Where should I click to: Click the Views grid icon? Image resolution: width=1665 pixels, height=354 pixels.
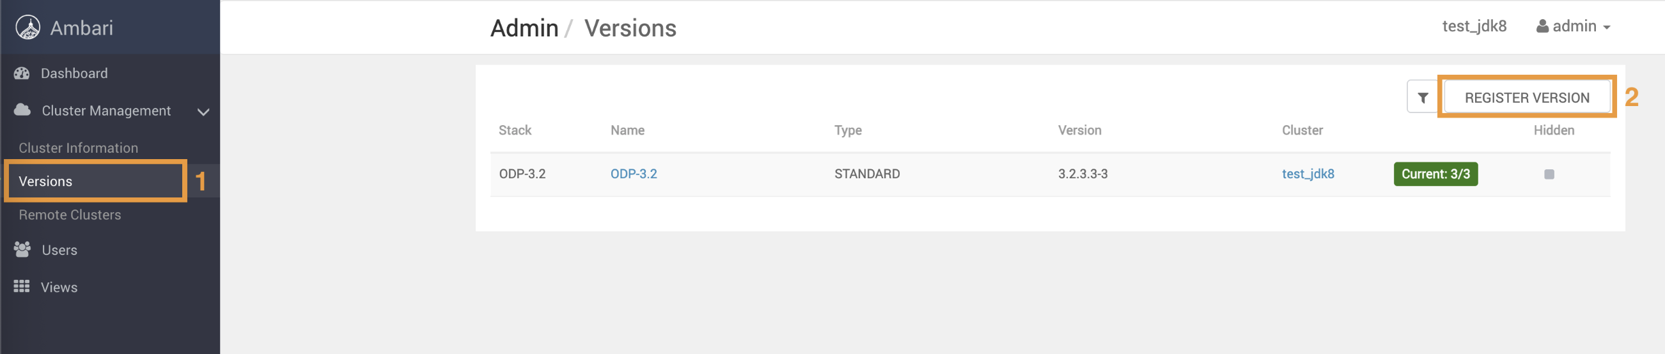22,286
